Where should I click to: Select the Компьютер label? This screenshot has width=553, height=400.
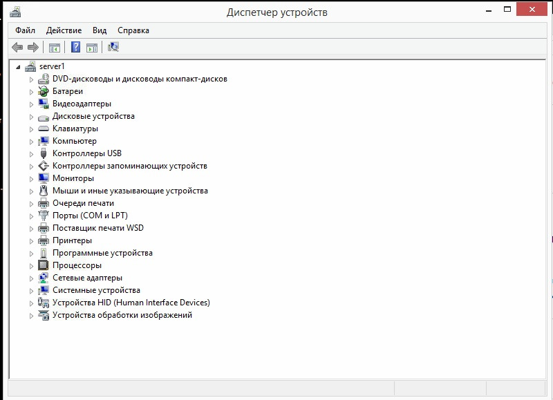tap(75, 141)
